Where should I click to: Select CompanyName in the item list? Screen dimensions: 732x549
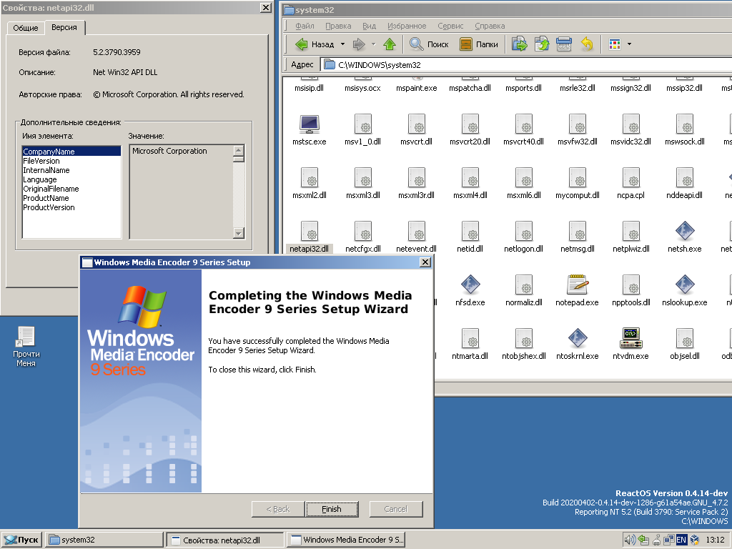pyautogui.click(x=71, y=152)
